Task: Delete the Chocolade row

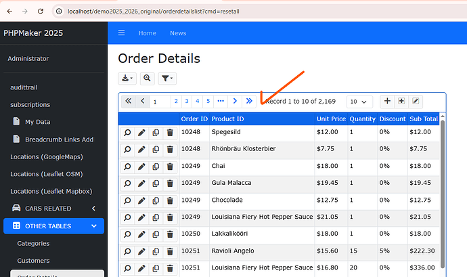Action: pos(170,200)
